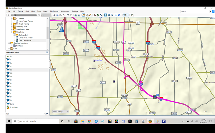Screen dimensions: 215x133
Task: Collapse the W Va Only folder
Action: [x=12, y=32]
